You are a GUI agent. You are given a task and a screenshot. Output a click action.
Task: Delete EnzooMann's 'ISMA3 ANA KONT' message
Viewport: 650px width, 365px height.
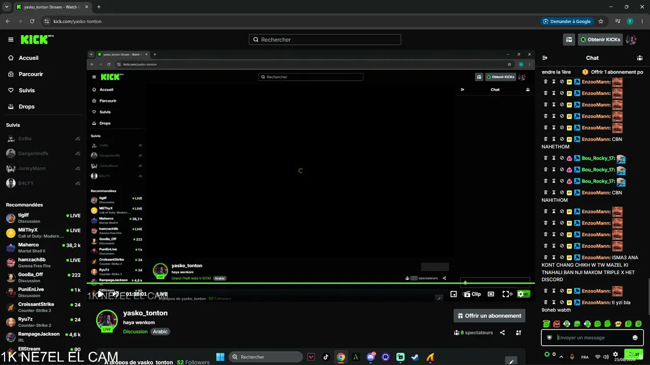[546, 258]
